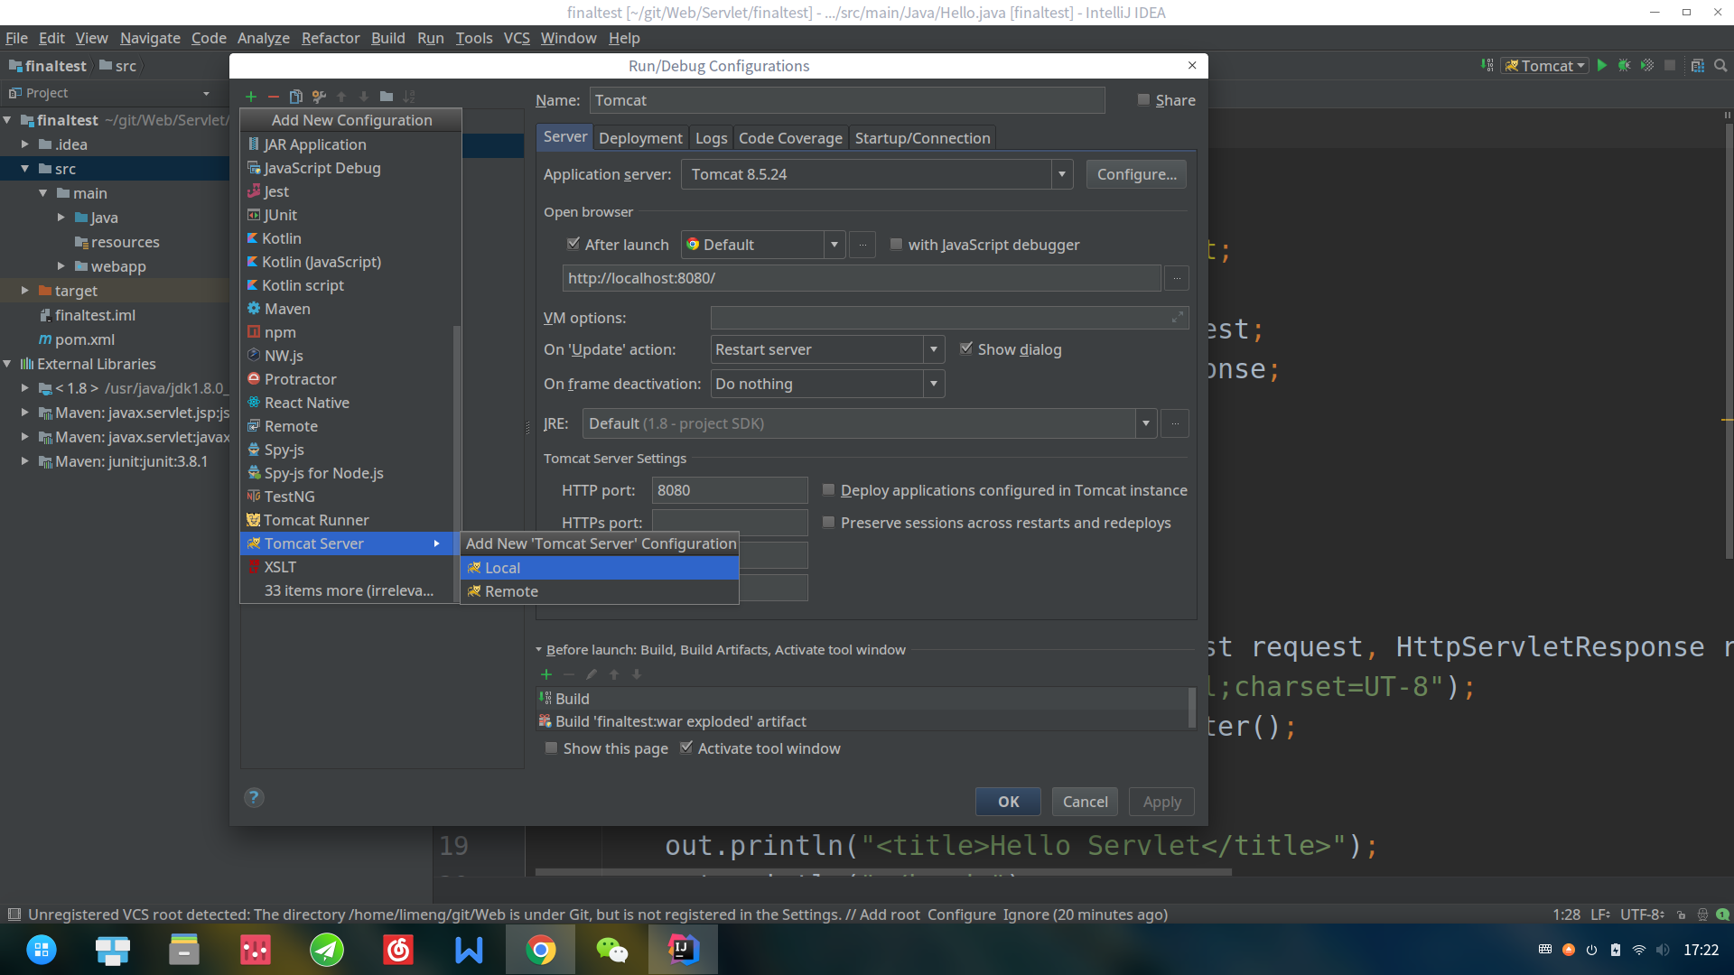Select Local Tomcat Server configuration
The width and height of the screenshot is (1734, 975).
click(x=600, y=568)
